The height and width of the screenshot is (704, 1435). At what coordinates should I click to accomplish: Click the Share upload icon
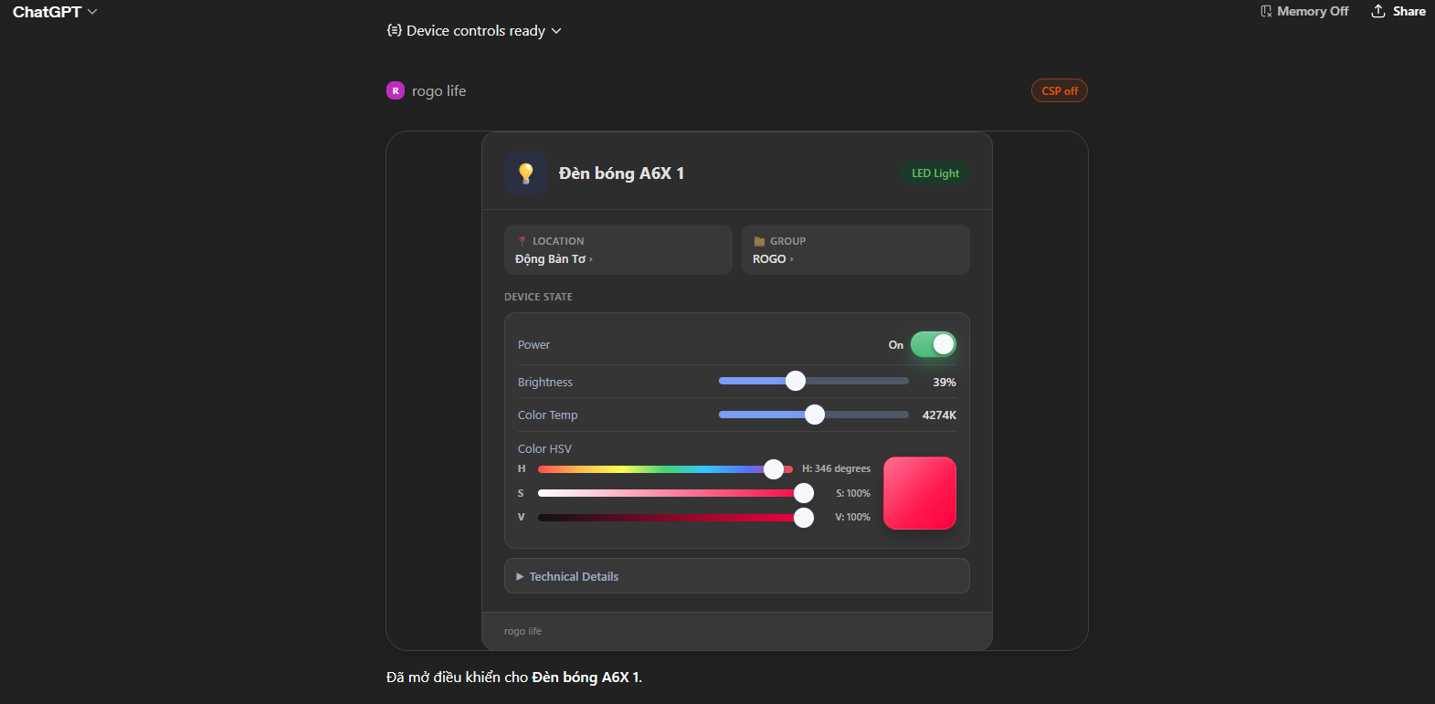[1378, 11]
